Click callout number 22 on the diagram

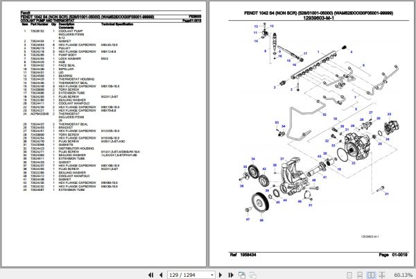click(354, 163)
